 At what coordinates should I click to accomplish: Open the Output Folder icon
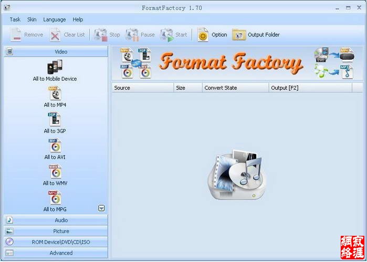click(x=239, y=35)
